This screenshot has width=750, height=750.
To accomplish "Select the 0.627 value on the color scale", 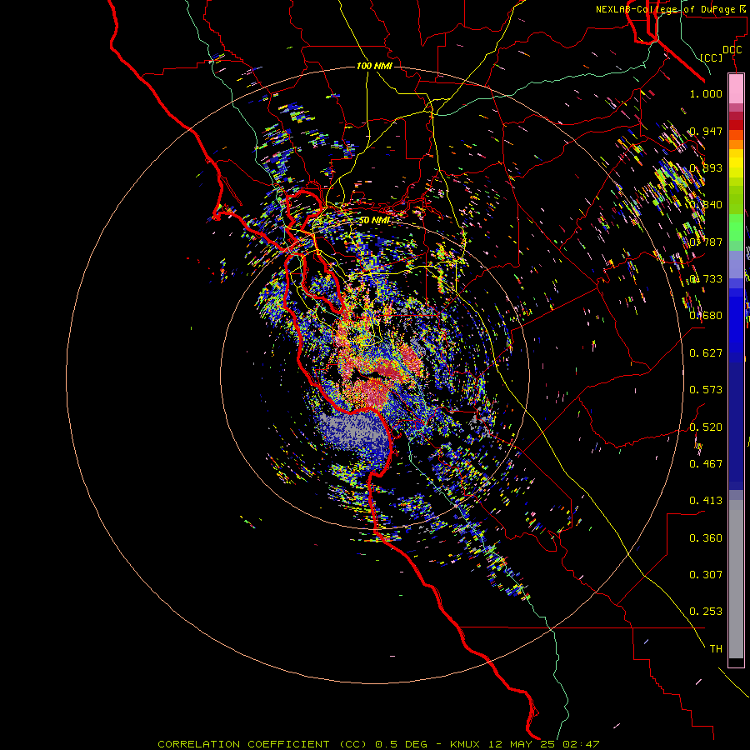I will point(706,353).
